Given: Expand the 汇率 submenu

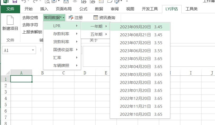Looking at the screenshot, I should (x=62, y=58).
